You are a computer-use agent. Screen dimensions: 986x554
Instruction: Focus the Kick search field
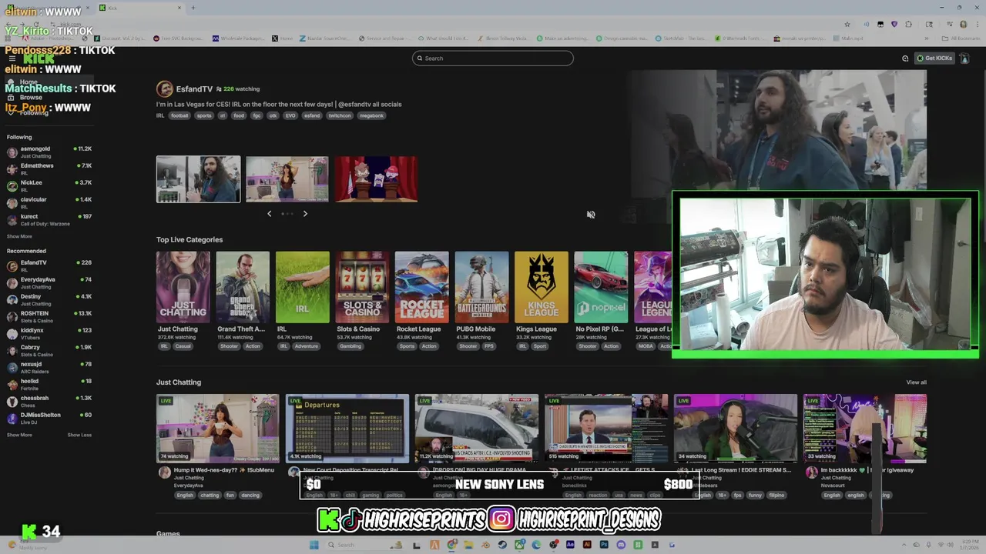[493, 58]
